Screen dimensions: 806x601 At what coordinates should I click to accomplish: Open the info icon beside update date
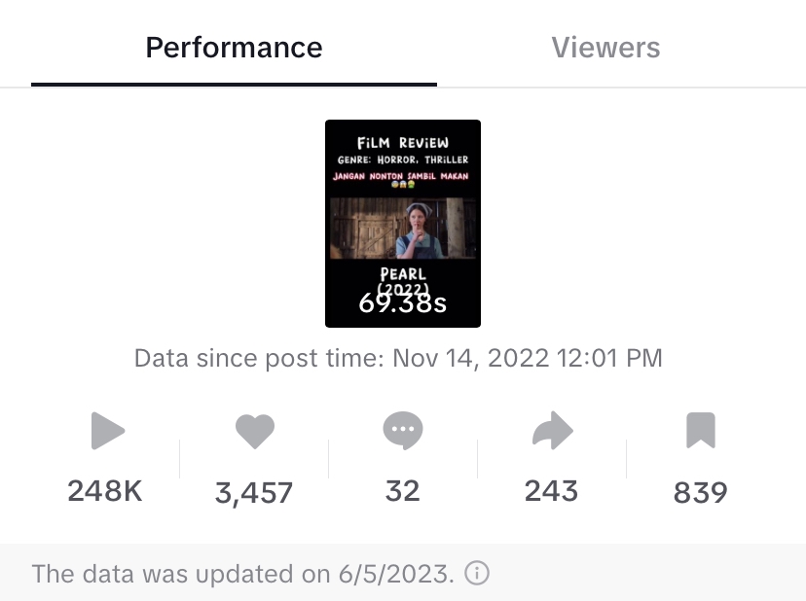click(477, 574)
